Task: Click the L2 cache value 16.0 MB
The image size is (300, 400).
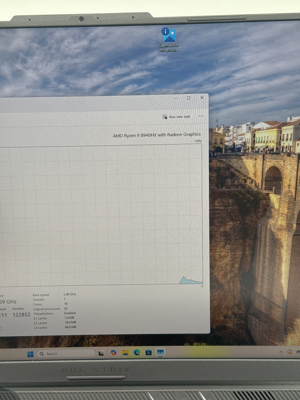Action: 70,322
